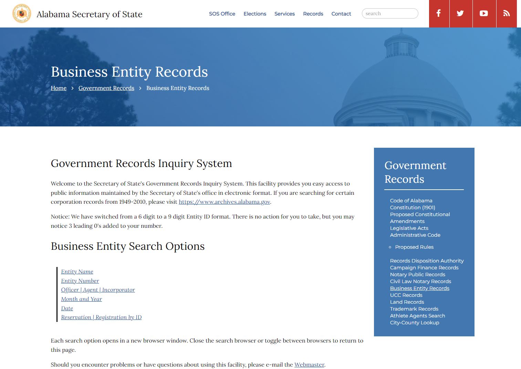Open Constitution (1901) sidebar link
The width and height of the screenshot is (521, 369).
tap(413, 208)
